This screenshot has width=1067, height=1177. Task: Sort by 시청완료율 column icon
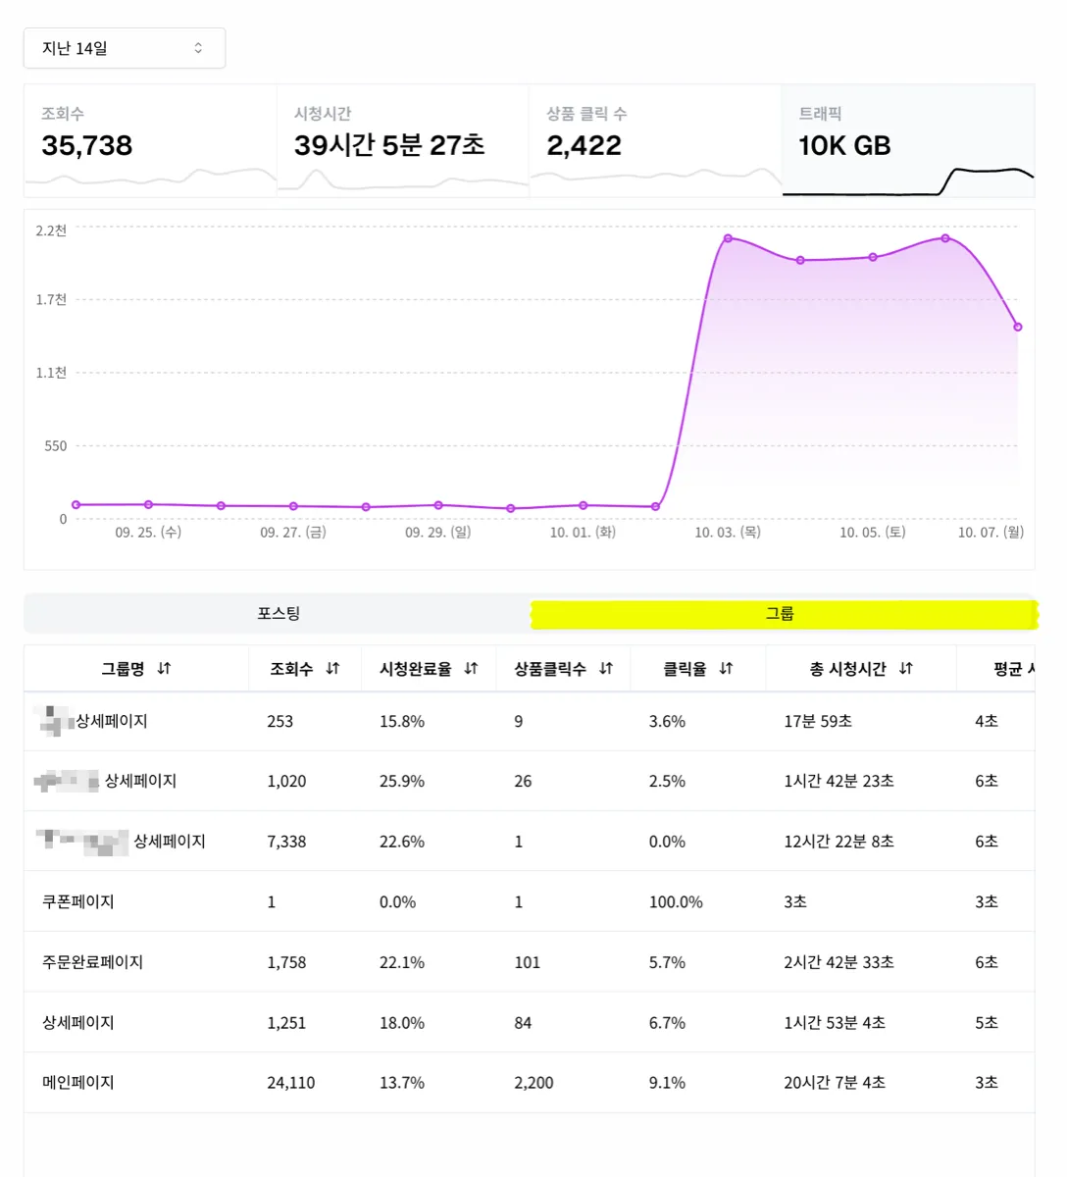click(471, 669)
